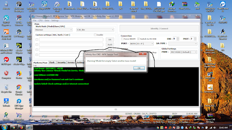Click the DA browse button
This screenshot has width=232, height=130.
point(110,39)
